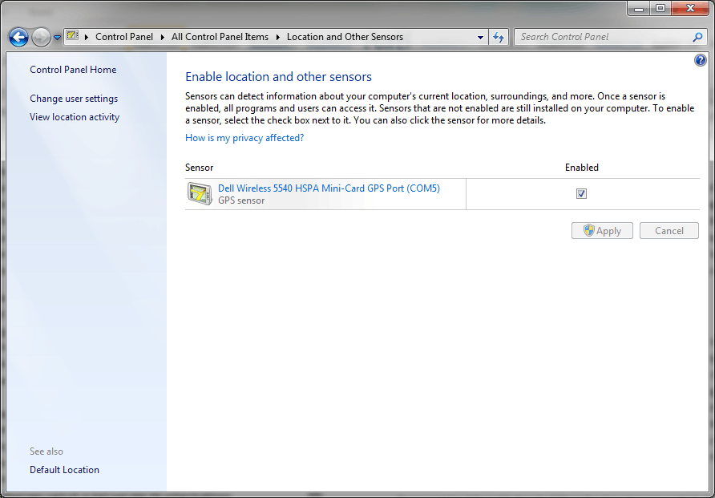Click the magnifier search icon
715x498 pixels.
point(697,37)
